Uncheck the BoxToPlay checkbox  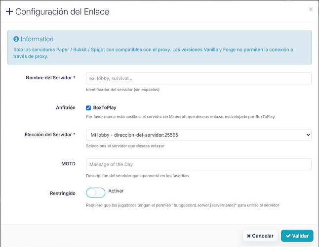(x=88, y=108)
